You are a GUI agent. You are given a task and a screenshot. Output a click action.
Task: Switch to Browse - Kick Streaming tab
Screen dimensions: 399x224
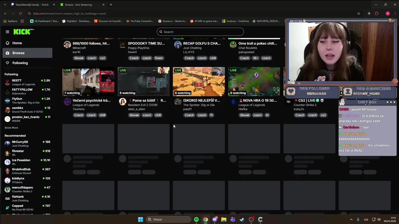(82, 5)
